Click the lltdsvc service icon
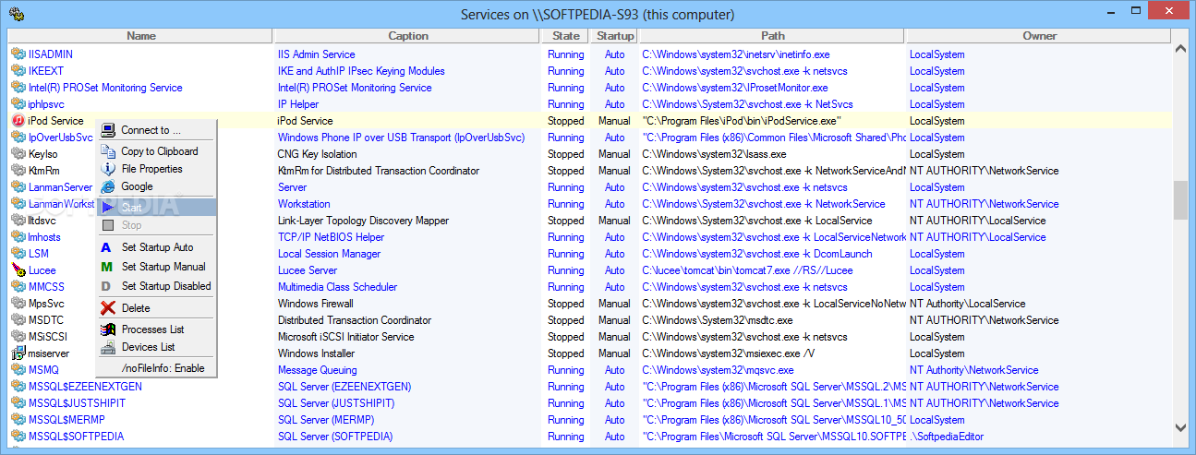 pyautogui.click(x=18, y=221)
